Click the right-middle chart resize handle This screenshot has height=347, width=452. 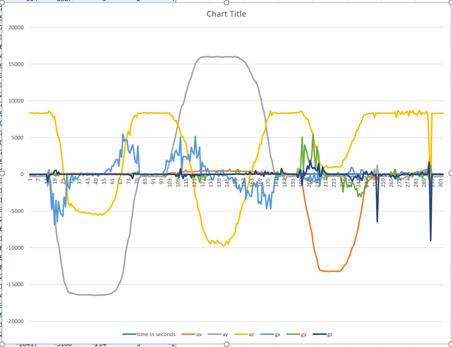(450, 173)
